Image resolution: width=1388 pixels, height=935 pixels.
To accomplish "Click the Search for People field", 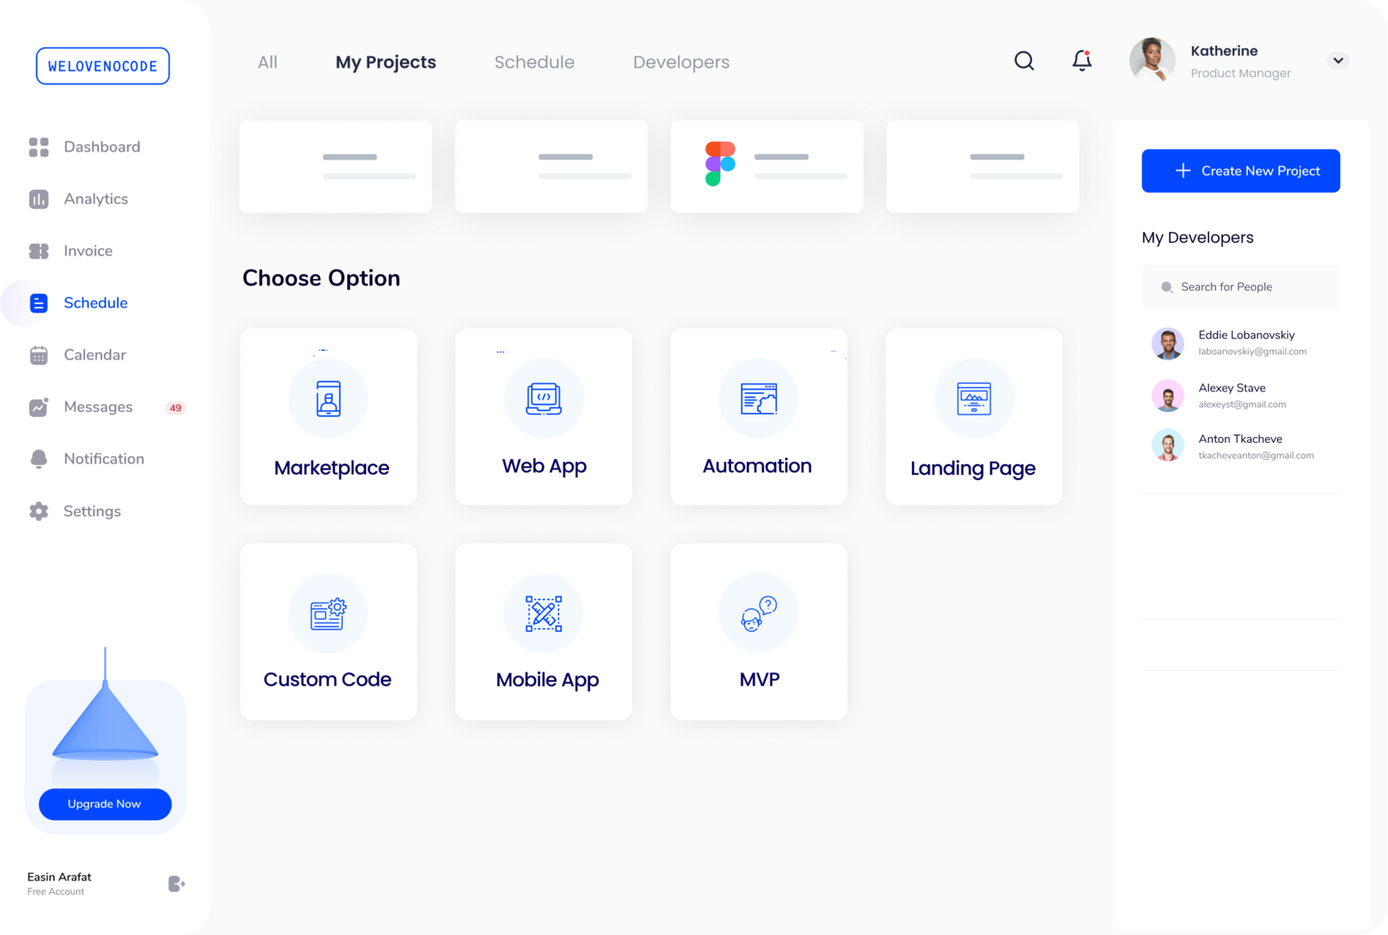I will (1240, 287).
